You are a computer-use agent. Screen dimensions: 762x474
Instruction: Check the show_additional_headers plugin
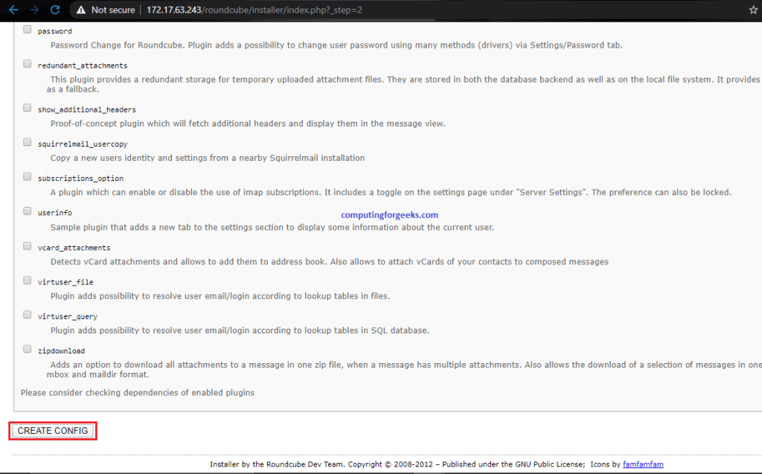(27, 107)
